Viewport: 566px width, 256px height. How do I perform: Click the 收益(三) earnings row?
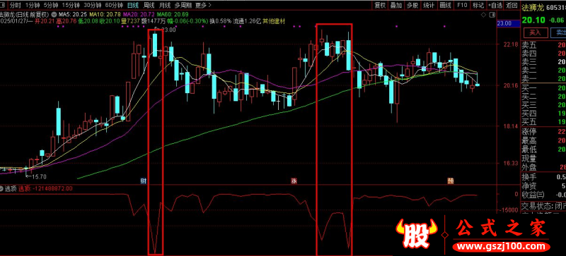click(543, 195)
